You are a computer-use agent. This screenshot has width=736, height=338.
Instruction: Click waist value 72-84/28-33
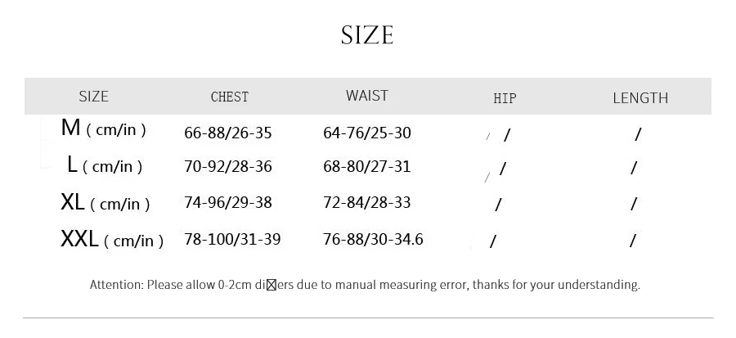[367, 202]
